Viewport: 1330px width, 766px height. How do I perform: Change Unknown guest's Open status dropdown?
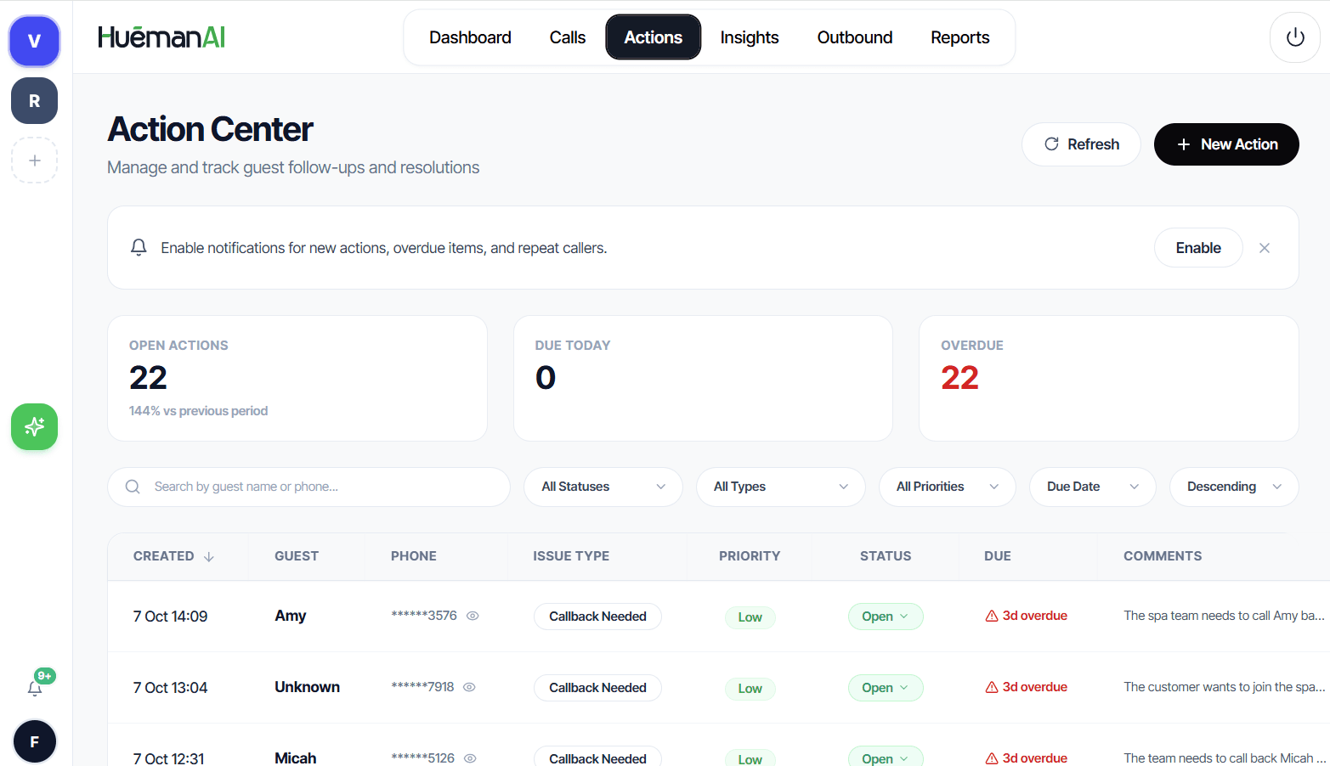click(886, 688)
